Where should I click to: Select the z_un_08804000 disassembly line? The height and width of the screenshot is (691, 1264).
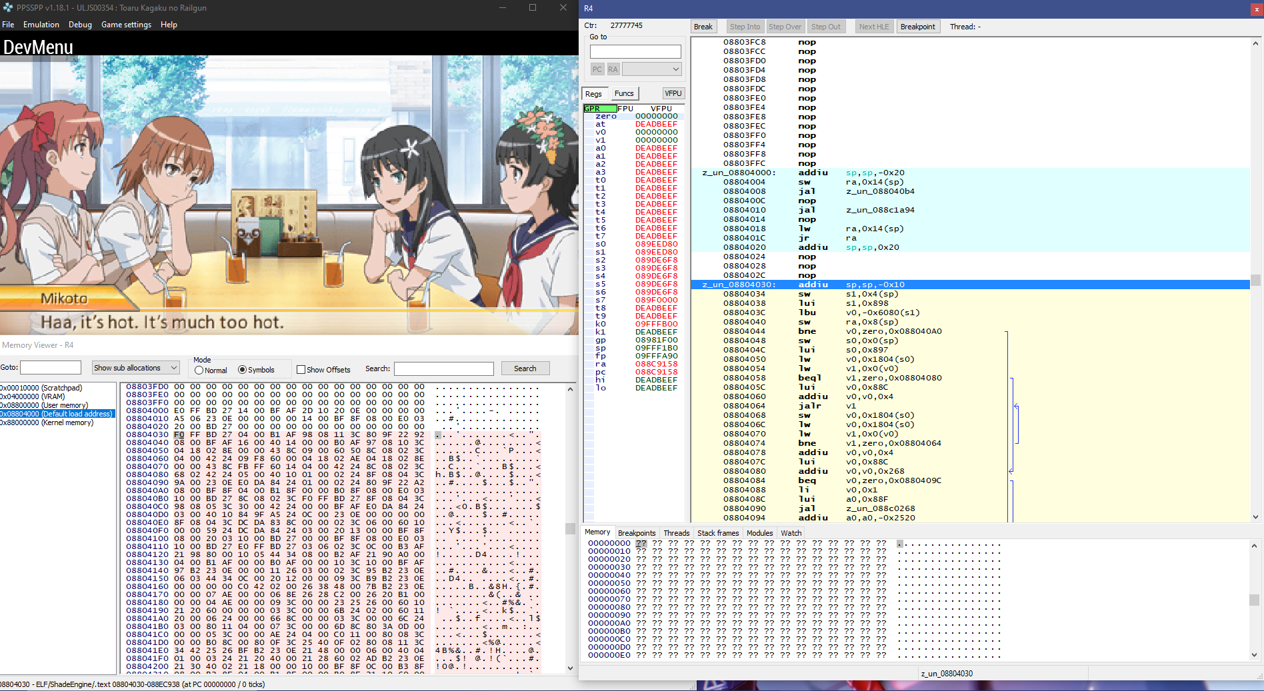[x=970, y=173]
